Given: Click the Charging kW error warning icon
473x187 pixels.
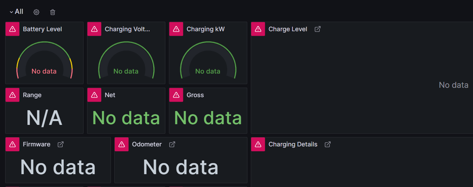Looking at the screenshot, I should pyautogui.click(x=176, y=29).
